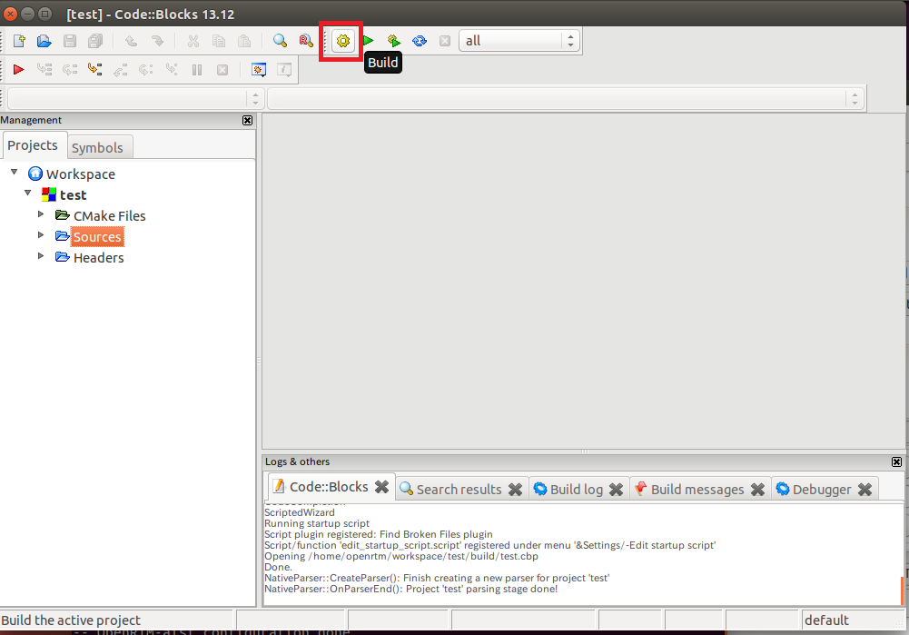Screen dimensions: 909x635
Task: Expand the Headers folder arrow
Action: (41, 256)
